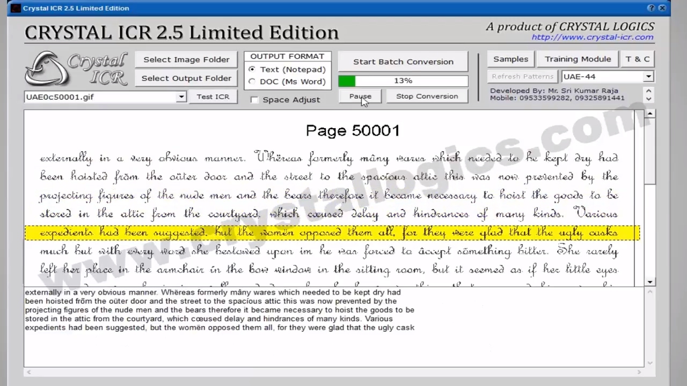
Task: Click output text right scroll arrow
Action: click(639, 372)
